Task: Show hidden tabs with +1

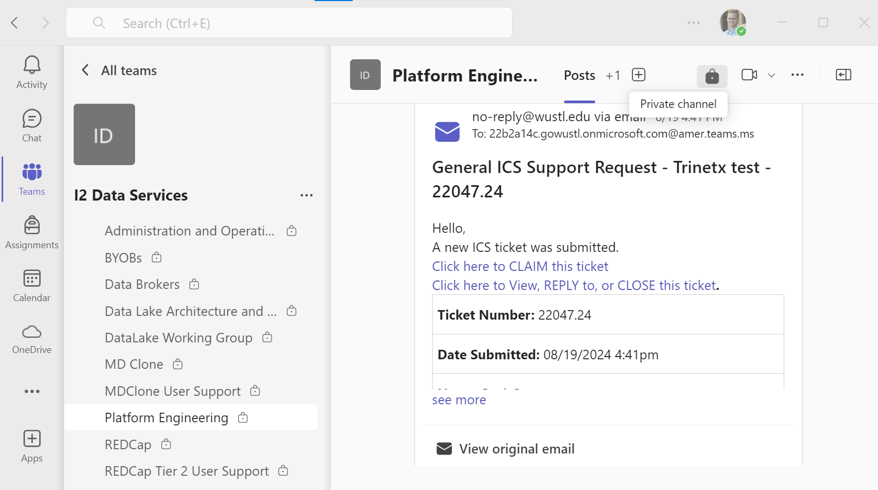Action: (x=613, y=76)
